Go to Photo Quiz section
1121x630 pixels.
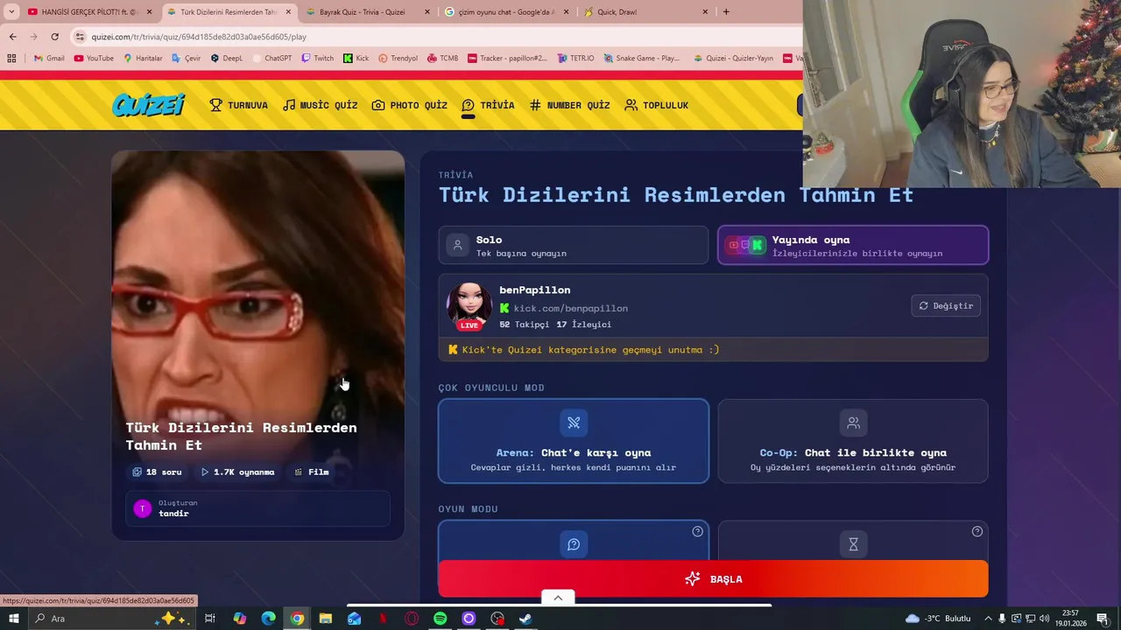409,105
